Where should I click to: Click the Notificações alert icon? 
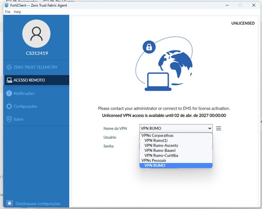coord(9,93)
